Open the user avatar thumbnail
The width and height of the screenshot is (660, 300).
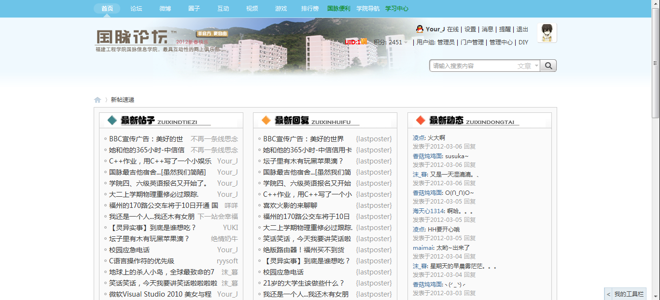tap(547, 33)
